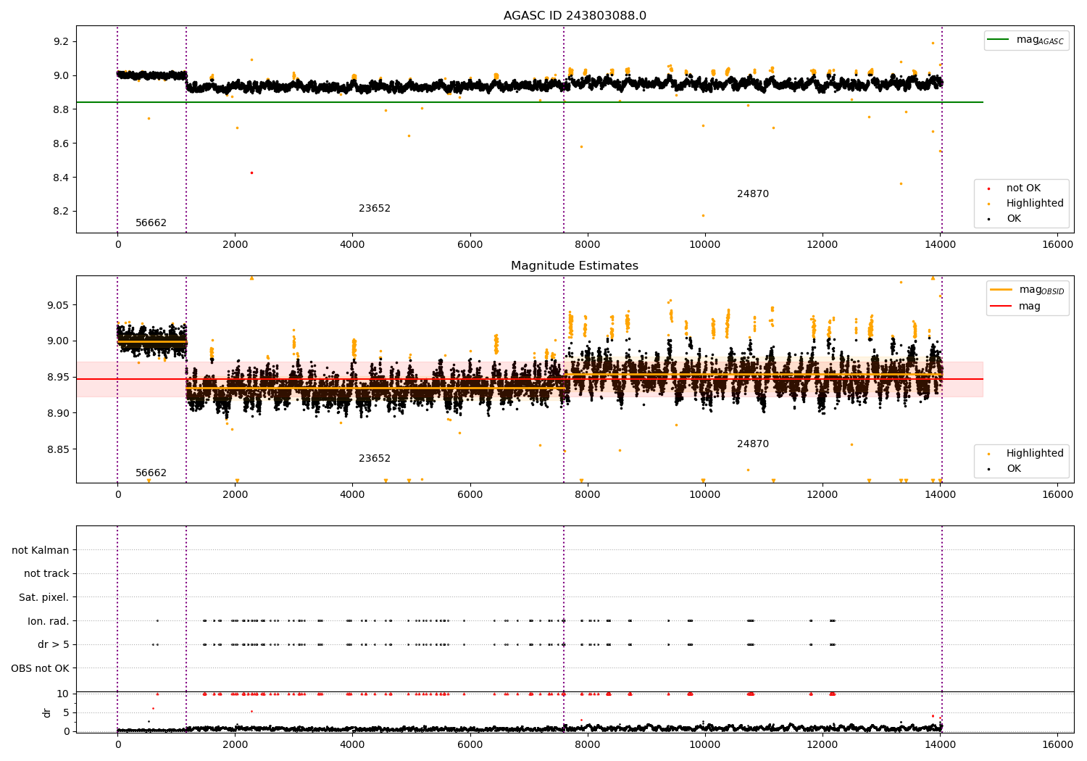The height and width of the screenshot is (761, 1087).
Task: Click 'Highlighted' legend entry in Magnitude Estimates plot
Action: 1035,454
